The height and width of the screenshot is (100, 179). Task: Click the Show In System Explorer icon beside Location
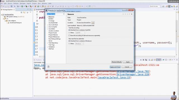93,23
